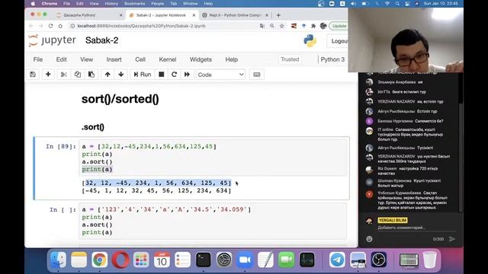Click the Python 3 kernel indicator
This screenshot has height=274, width=488.
tap(332, 59)
